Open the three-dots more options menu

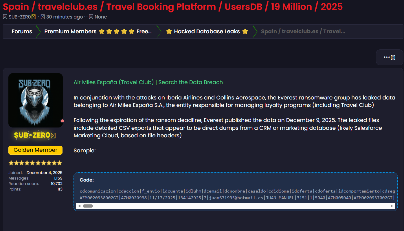click(389, 57)
